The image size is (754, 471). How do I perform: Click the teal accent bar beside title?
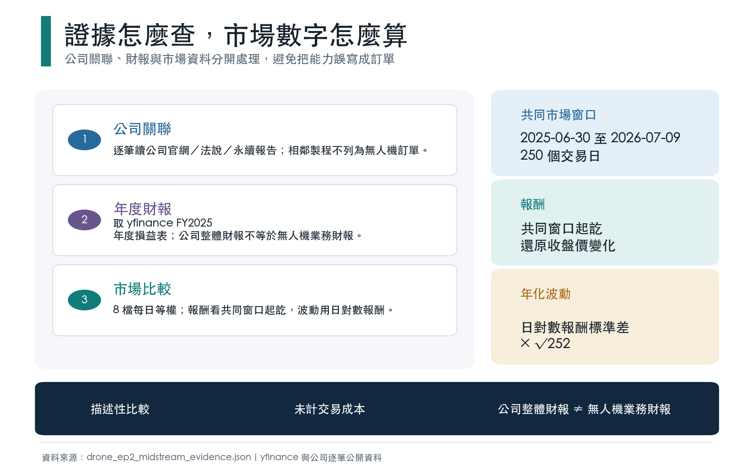pyautogui.click(x=46, y=41)
